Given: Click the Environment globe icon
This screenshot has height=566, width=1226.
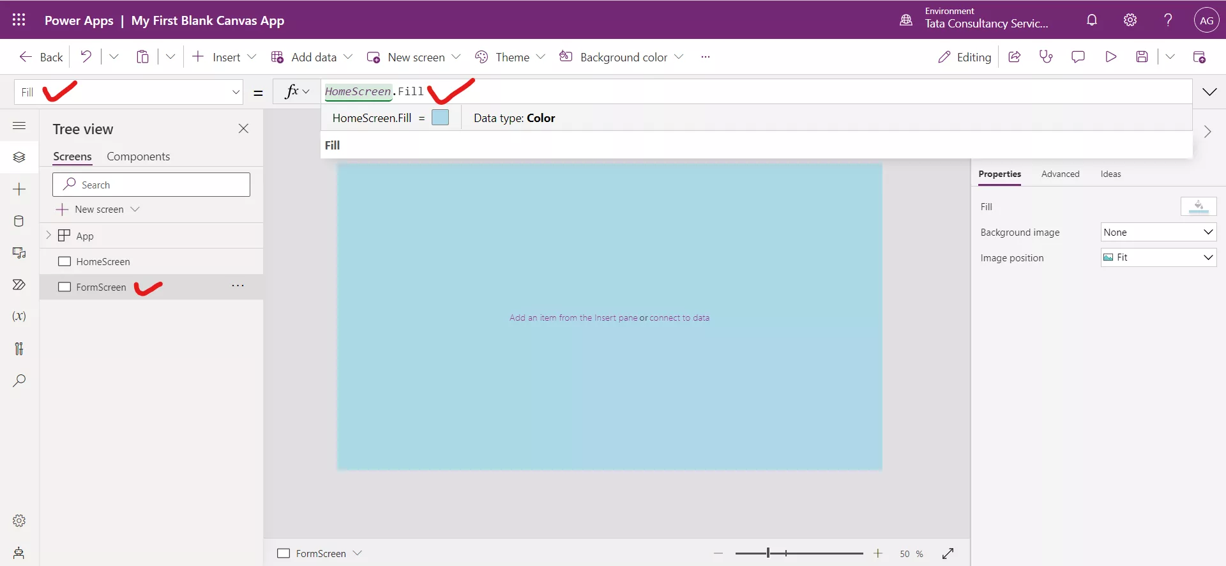Looking at the screenshot, I should (x=906, y=20).
